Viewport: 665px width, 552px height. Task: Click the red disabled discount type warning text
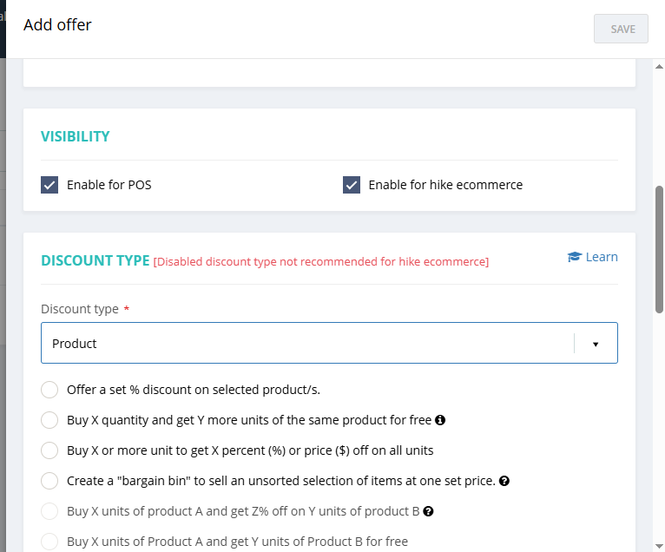[x=321, y=261]
